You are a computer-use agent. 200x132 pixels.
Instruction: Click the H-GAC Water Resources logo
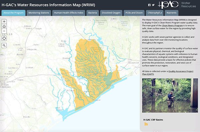click(x=177, y=5)
